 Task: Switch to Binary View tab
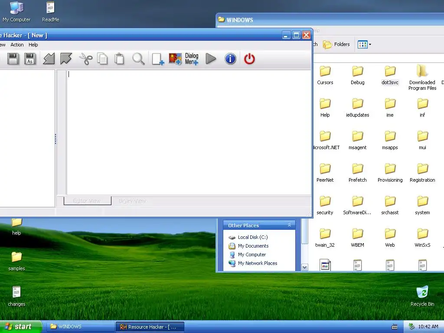[132, 201]
